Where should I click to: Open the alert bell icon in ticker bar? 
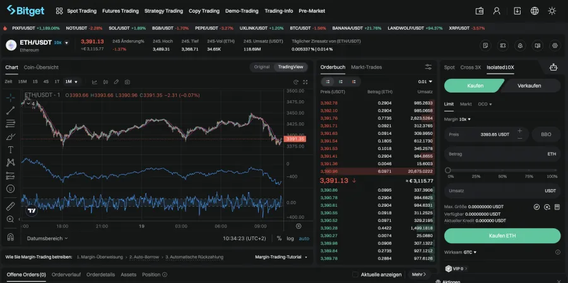(520, 45)
